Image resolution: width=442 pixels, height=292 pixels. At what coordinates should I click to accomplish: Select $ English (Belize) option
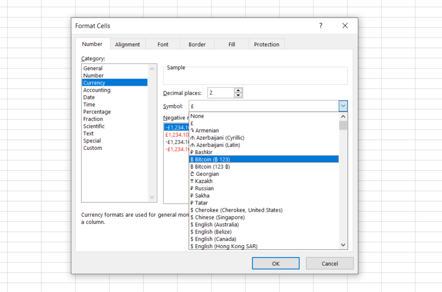[x=264, y=232]
